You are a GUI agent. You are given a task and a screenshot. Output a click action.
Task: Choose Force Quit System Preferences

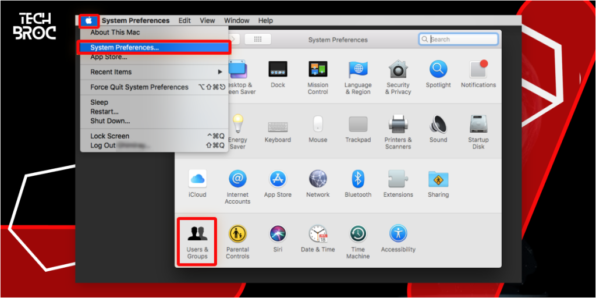(154, 87)
